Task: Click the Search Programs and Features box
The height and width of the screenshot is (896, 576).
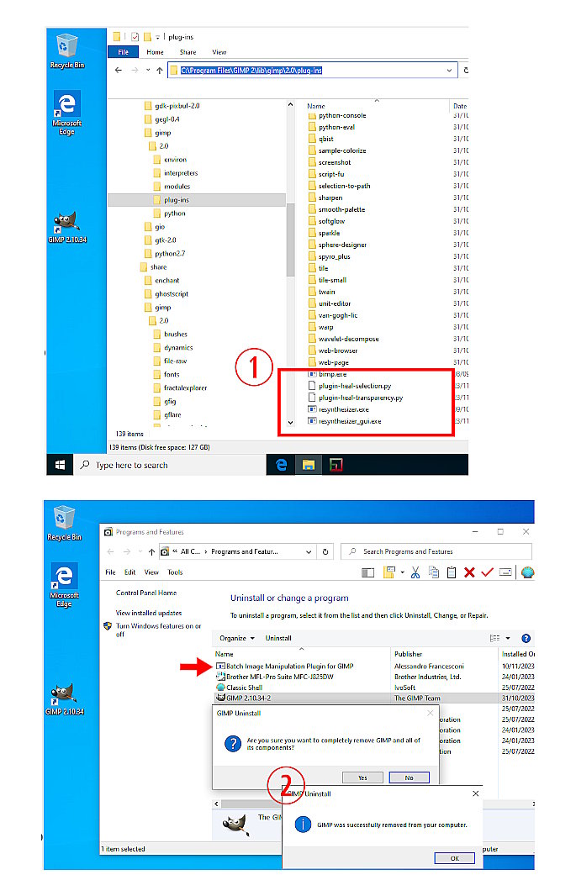Action: (436, 552)
